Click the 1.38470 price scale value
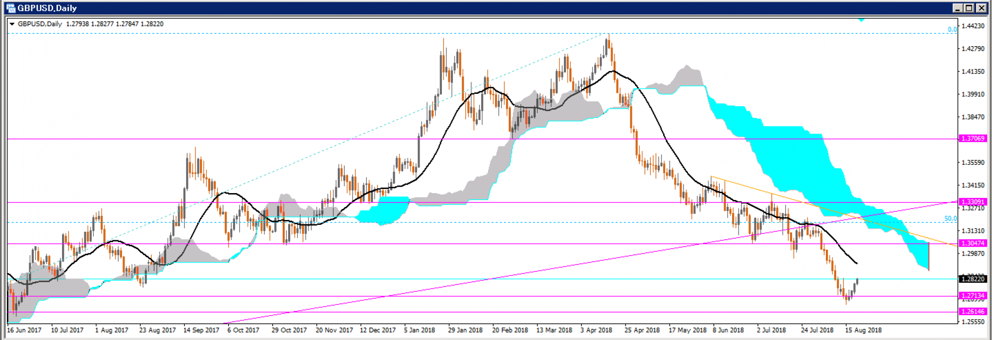992x340 pixels. point(973,117)
